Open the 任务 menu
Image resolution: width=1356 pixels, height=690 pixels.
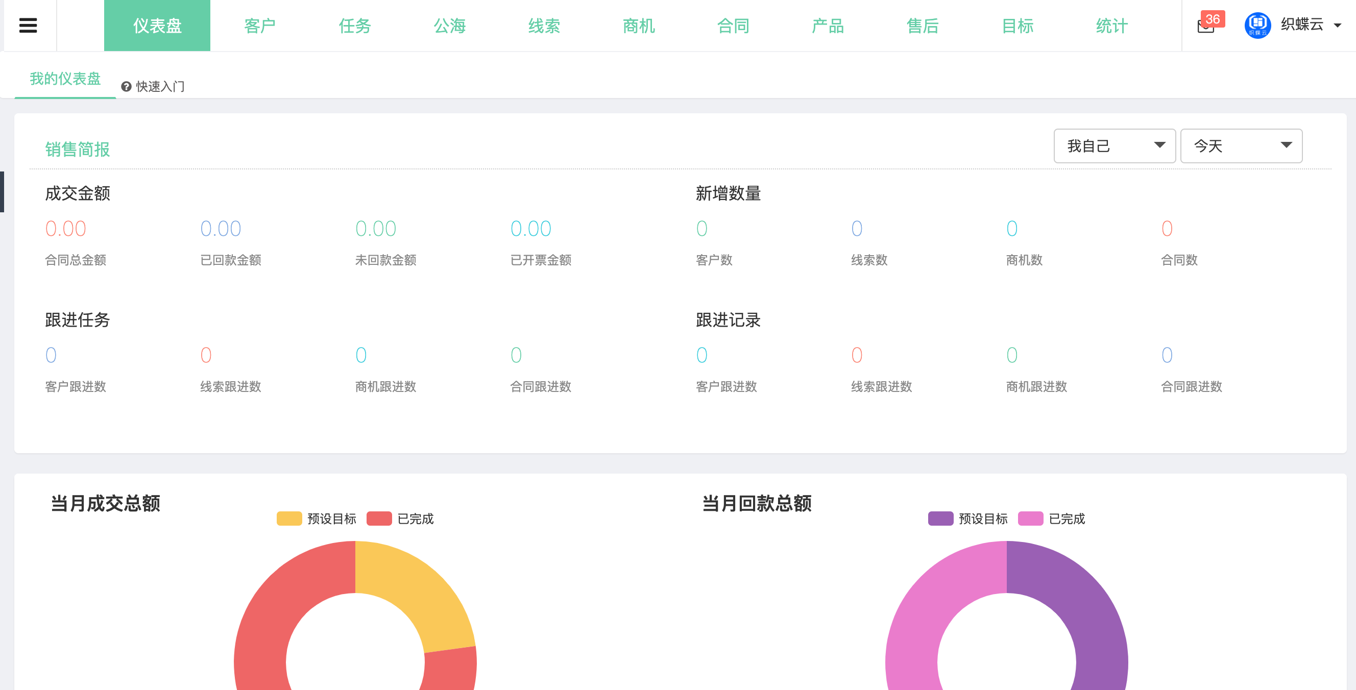click(x=354, y=26)
